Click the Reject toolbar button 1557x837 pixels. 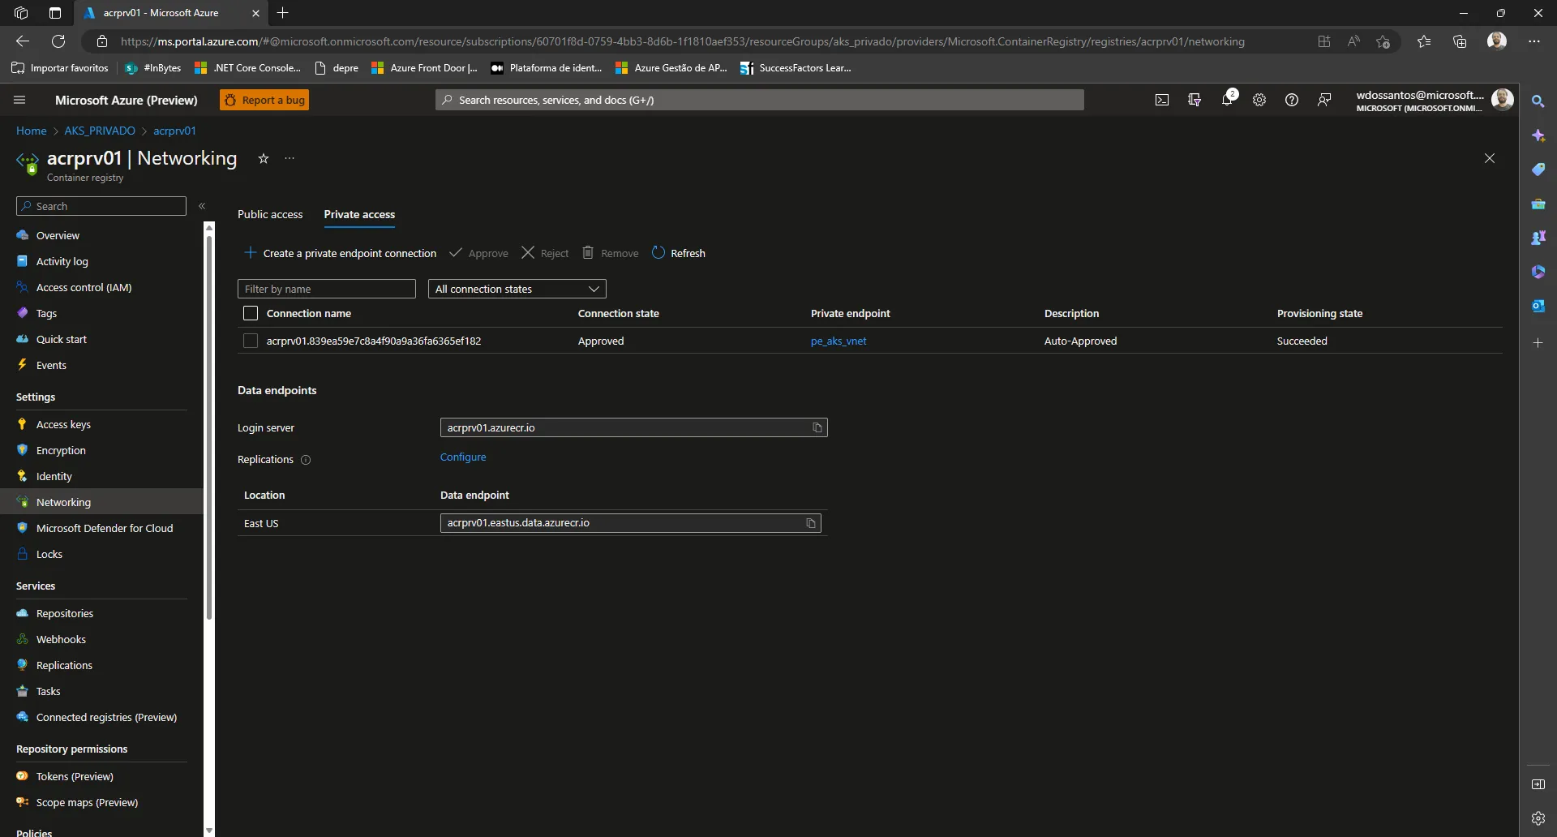click(545, 253)
